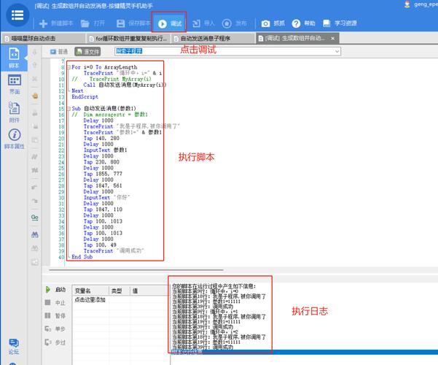Open 帮助 (help) question mark
The height and width of the screenshot is (365, 438).
(x=303, y=23)
